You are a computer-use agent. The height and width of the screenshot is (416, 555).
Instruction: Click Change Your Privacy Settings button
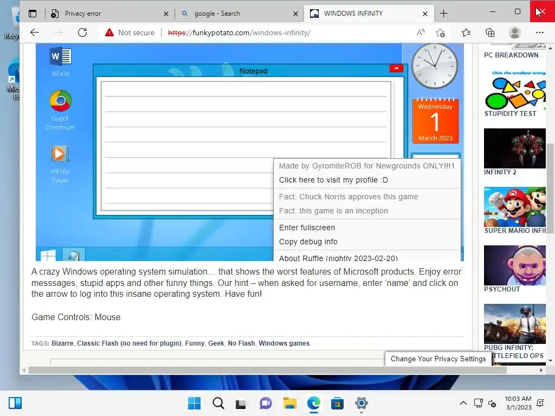(438, 359)
